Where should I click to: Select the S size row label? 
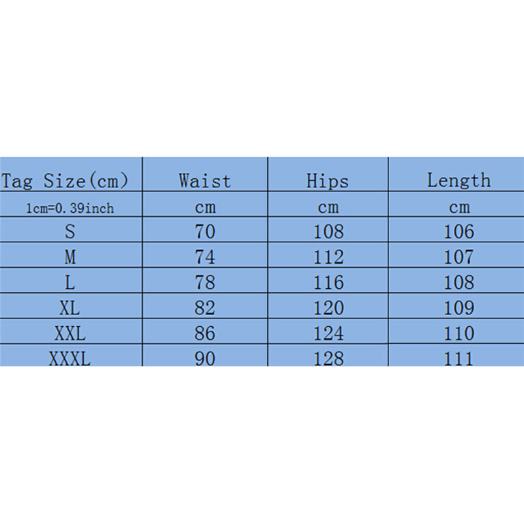coord(70,231)
